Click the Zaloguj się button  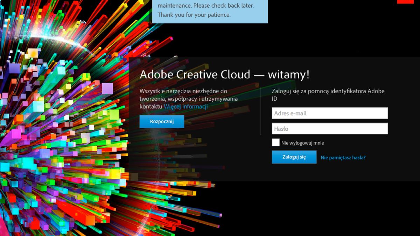(x=294, y=157)
